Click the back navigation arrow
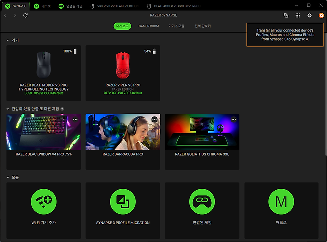Viewport: 327px width, 242px height. [5, 15]
